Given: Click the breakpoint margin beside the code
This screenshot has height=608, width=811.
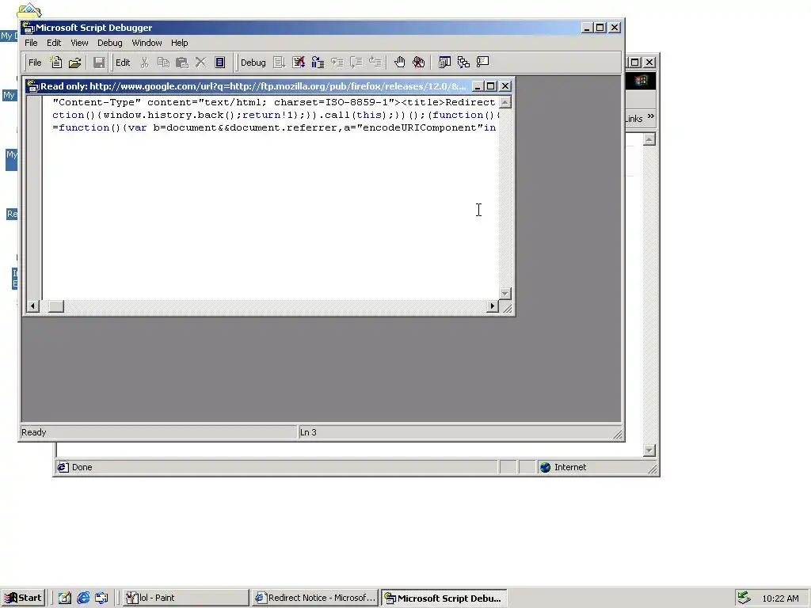Looking at the screenshot, I should [x=34, y=197].
